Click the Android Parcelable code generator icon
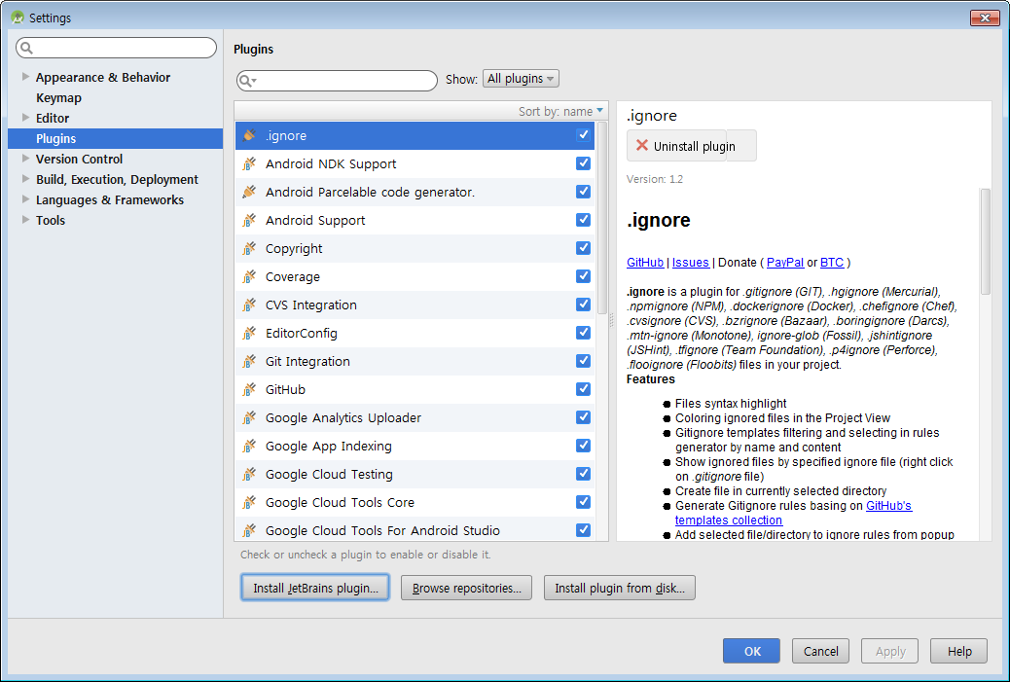The width and height of the screenshot is (1010, 682). pos(249,192)
